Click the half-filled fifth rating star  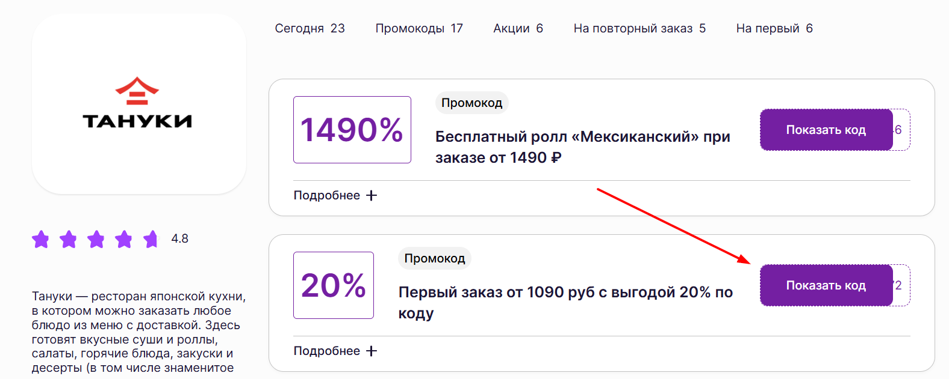point(151,239)
